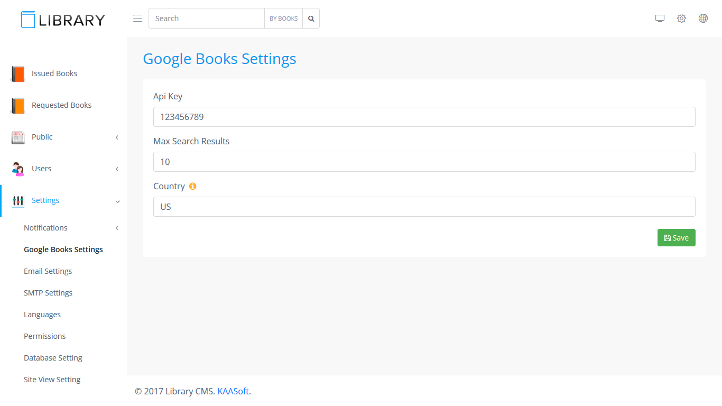Save the Google Books settings

coord(676,238)
